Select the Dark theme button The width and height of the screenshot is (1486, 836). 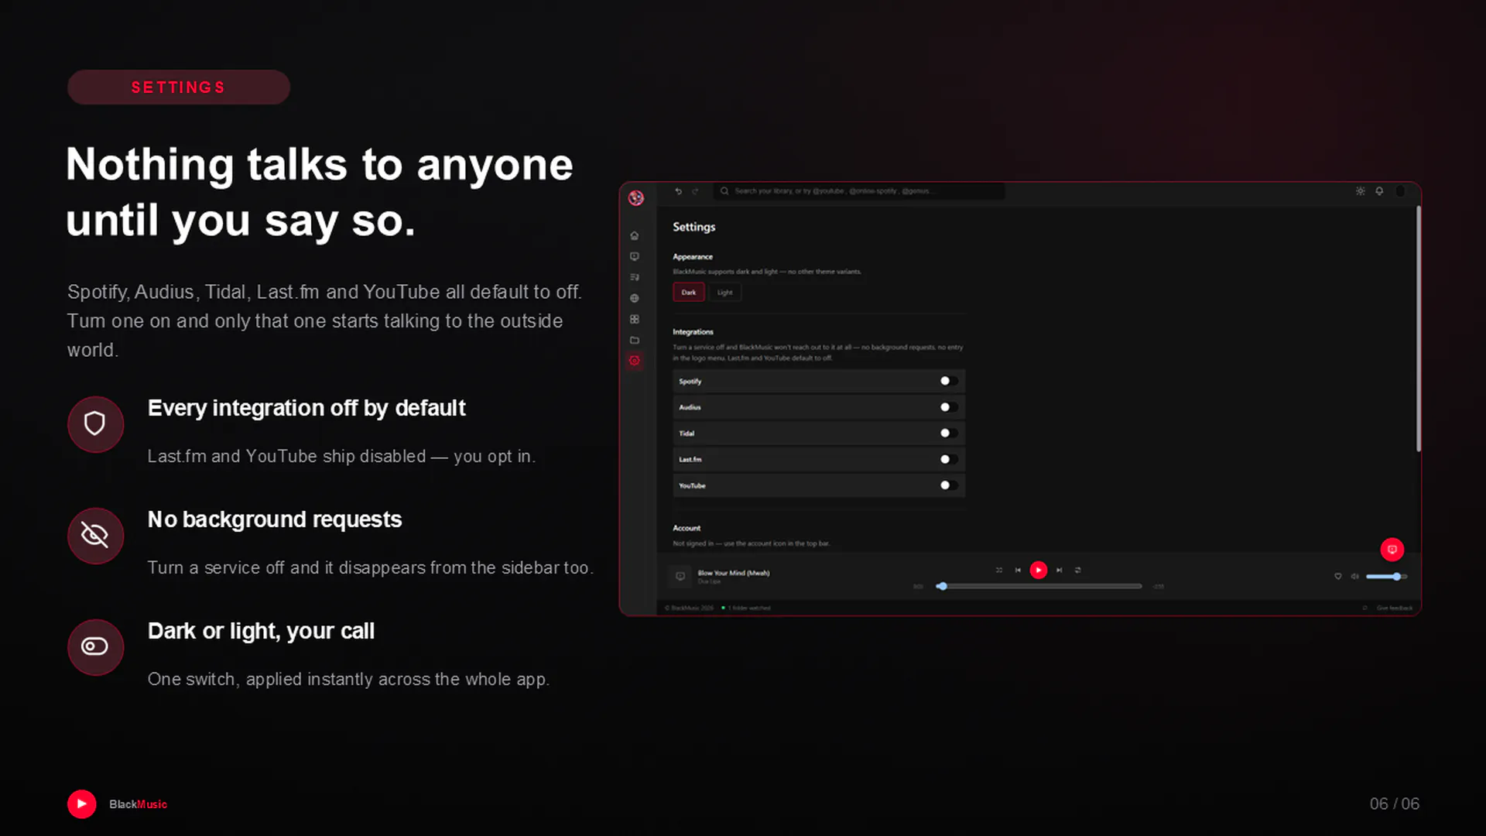689,293
